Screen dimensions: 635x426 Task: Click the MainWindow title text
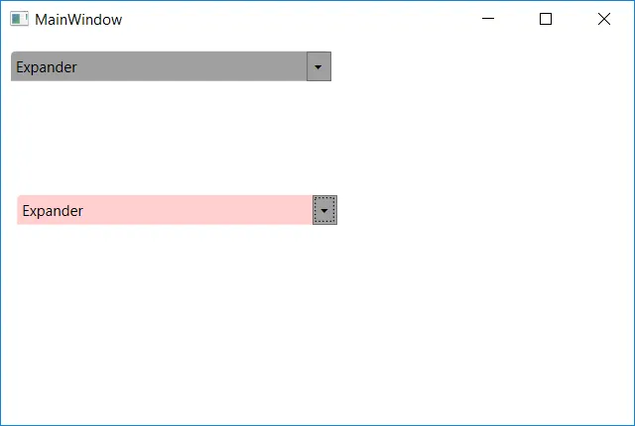click(x=78, y=19)
